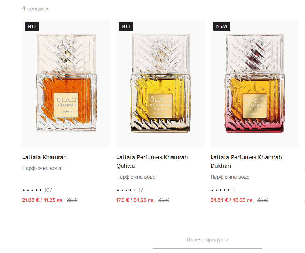Open the Lattafa Khamrah product title
Image resolution: width=305 pixels, height=253 pixels.
click(44, 157)
